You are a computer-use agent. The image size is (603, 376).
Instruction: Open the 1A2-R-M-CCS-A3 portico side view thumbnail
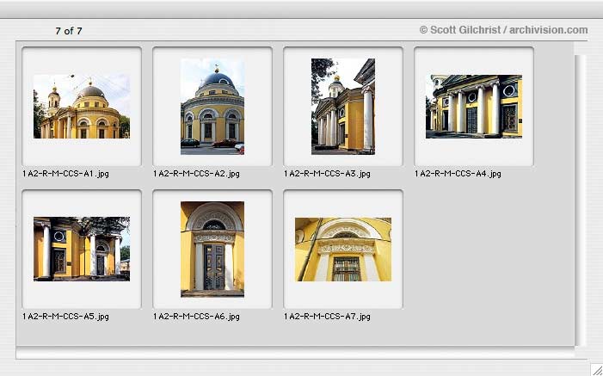[x=343, y=107]
